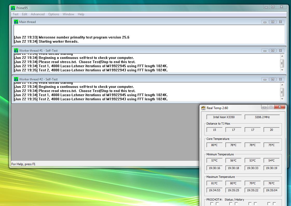Maximize the Worker thread #2 window

[x=273, y=79]
